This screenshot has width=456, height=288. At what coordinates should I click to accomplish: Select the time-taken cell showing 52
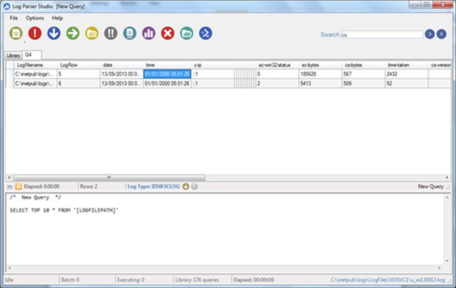click(407, 83)
